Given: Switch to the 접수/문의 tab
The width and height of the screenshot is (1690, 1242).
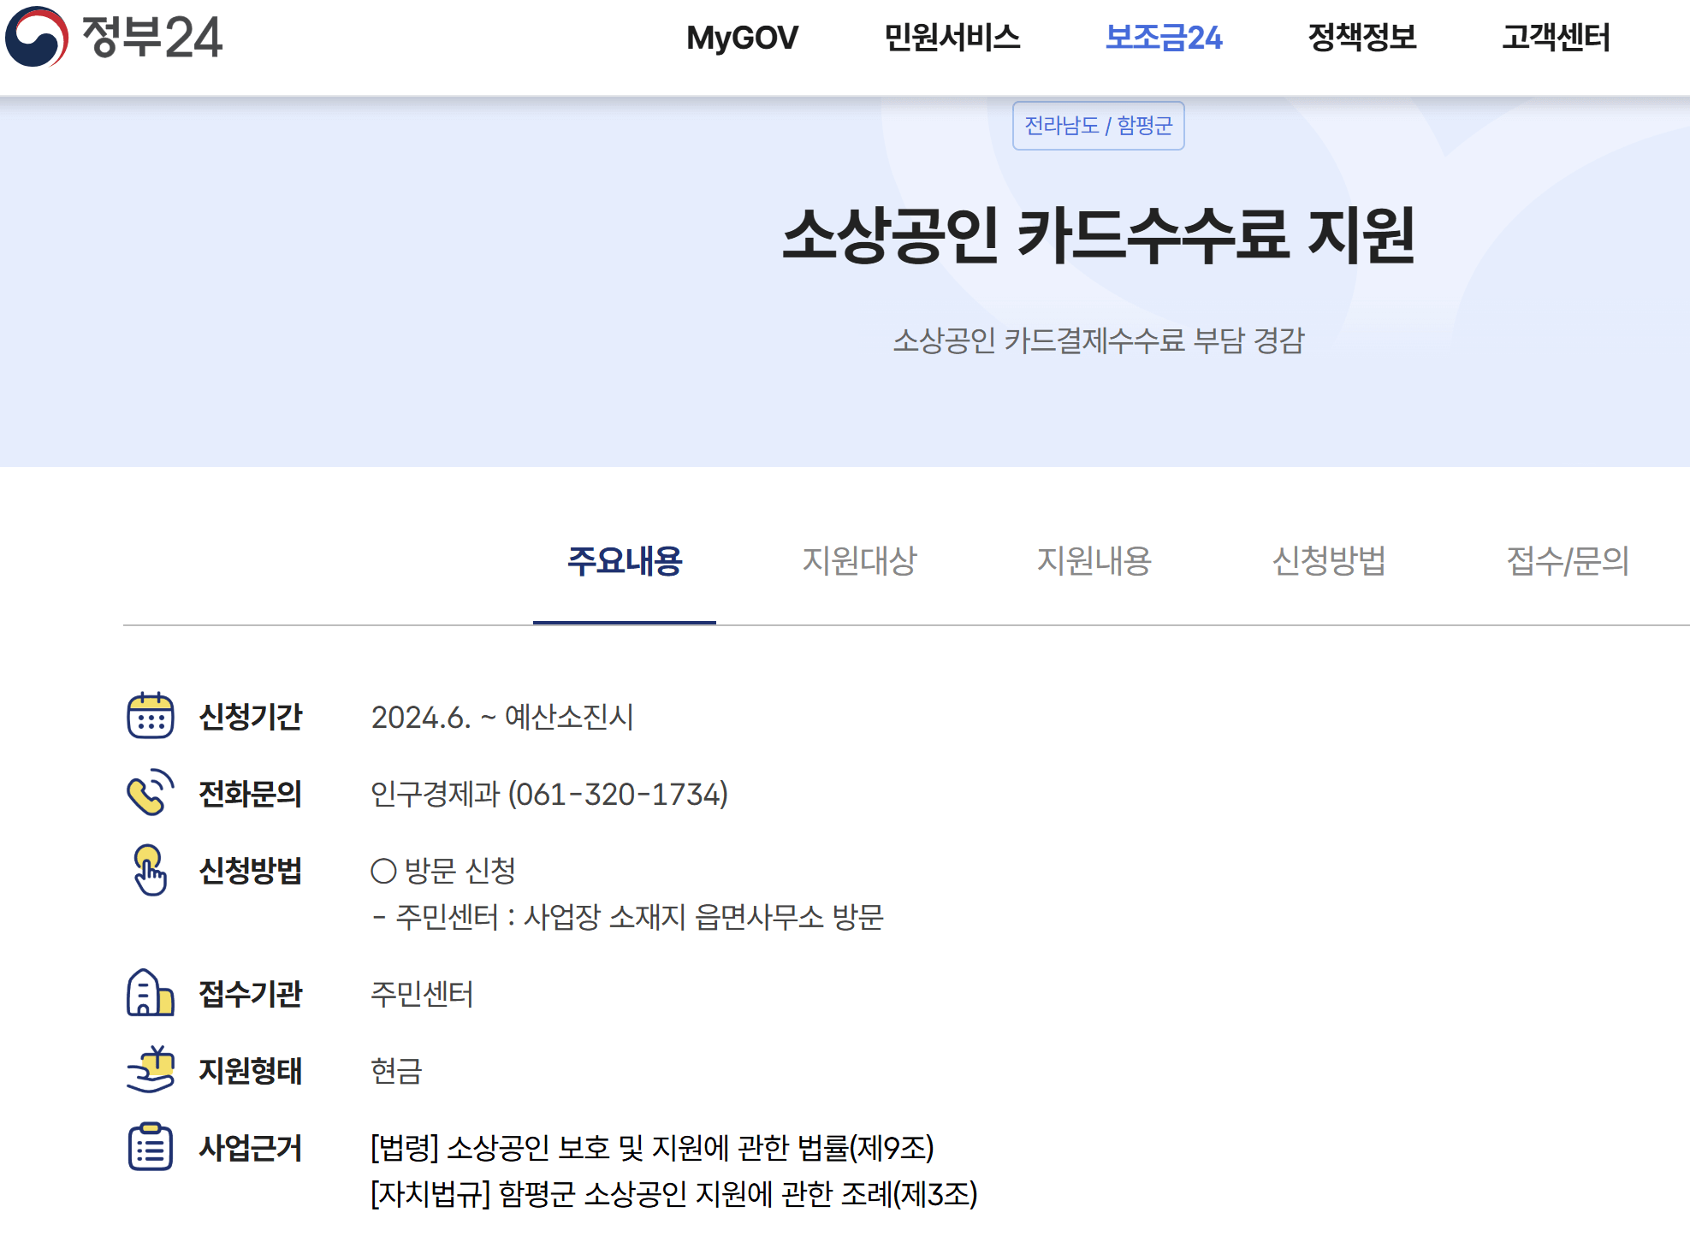Looking at the screenshot, I should 1568,562.
